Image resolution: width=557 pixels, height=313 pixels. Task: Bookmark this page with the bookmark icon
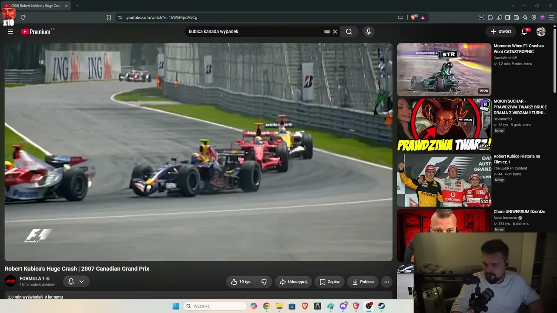pyautogui.click(x=109, y=17)
